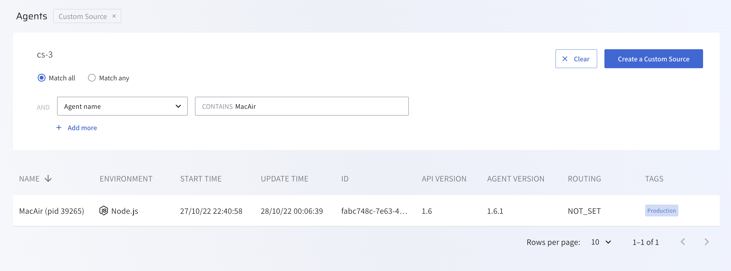Remove the Custom Source filter chip
The height and width of the screenshot is (271, 731).
[114, 16]
